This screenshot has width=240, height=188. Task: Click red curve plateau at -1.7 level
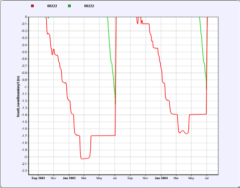click(x=103, y=135)
